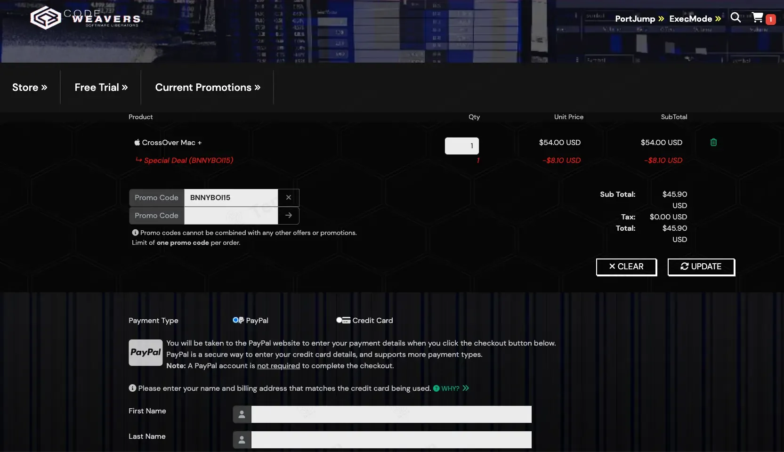The width and height of the screenshot is (784, 452).
Task: Click the promo code info icon
Action: click(x=135, y=233)
